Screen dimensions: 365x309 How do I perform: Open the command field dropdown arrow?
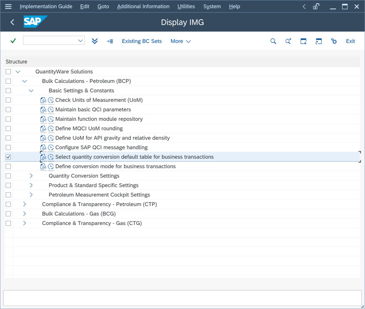pyautogui.click(x=80, y=41)
